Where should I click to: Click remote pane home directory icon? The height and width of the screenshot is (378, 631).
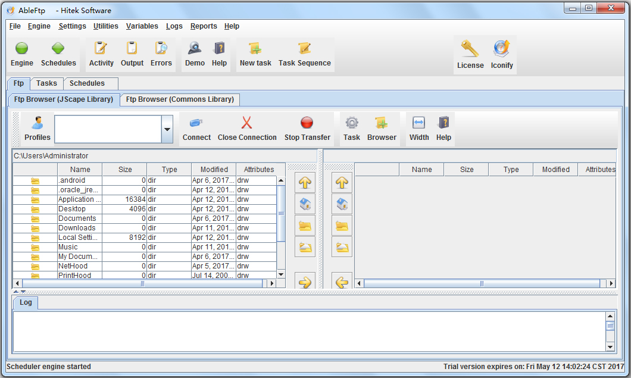(342, 204)
